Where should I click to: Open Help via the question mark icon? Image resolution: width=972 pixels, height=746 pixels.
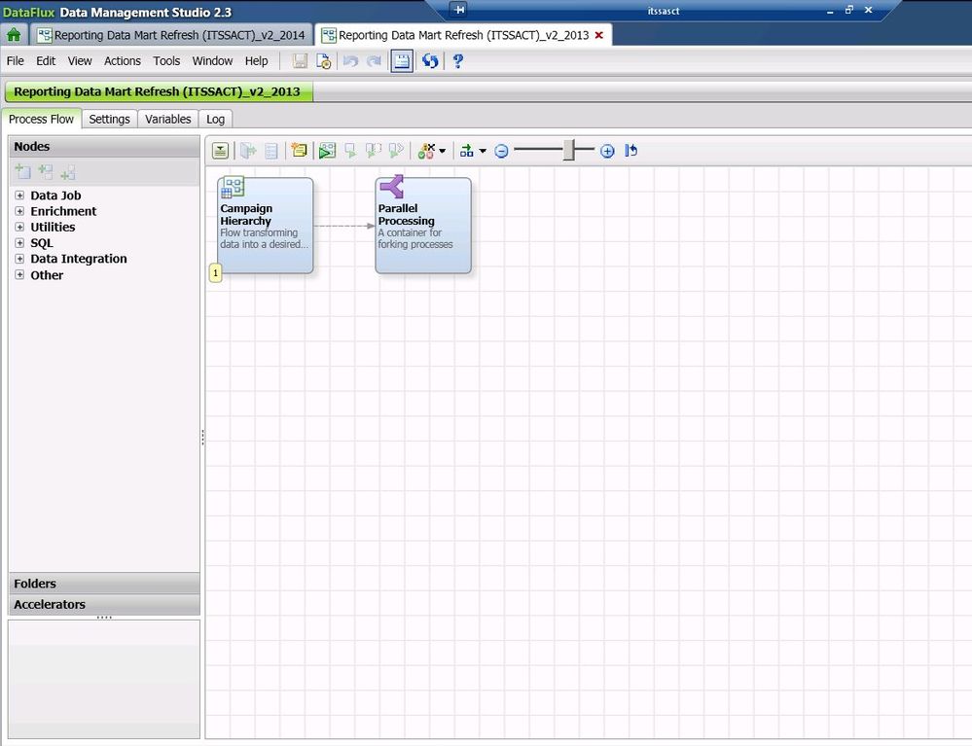click(x=457, y=60)
